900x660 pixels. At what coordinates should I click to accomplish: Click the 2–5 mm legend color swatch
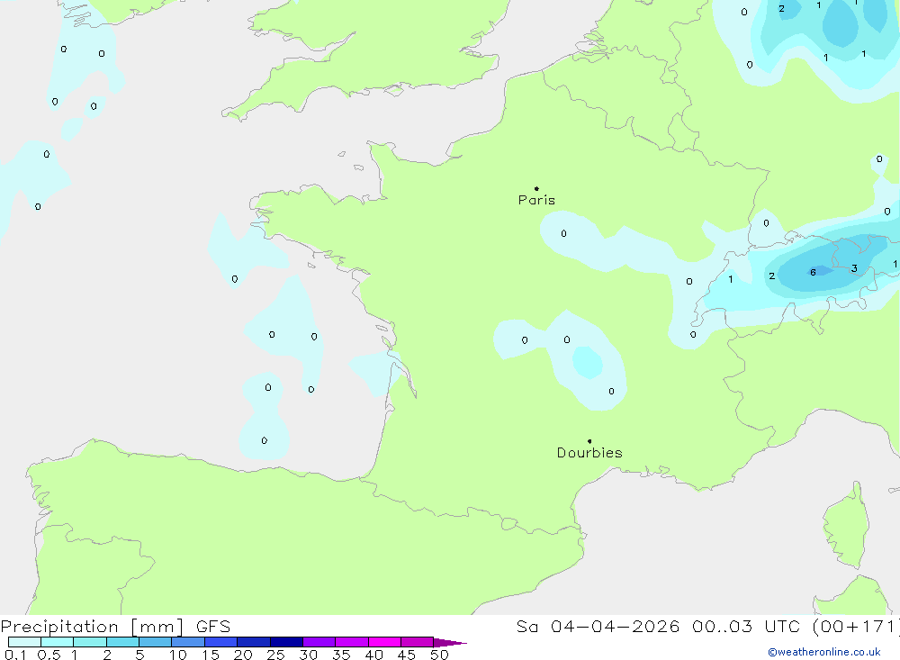tap(122, 642)
